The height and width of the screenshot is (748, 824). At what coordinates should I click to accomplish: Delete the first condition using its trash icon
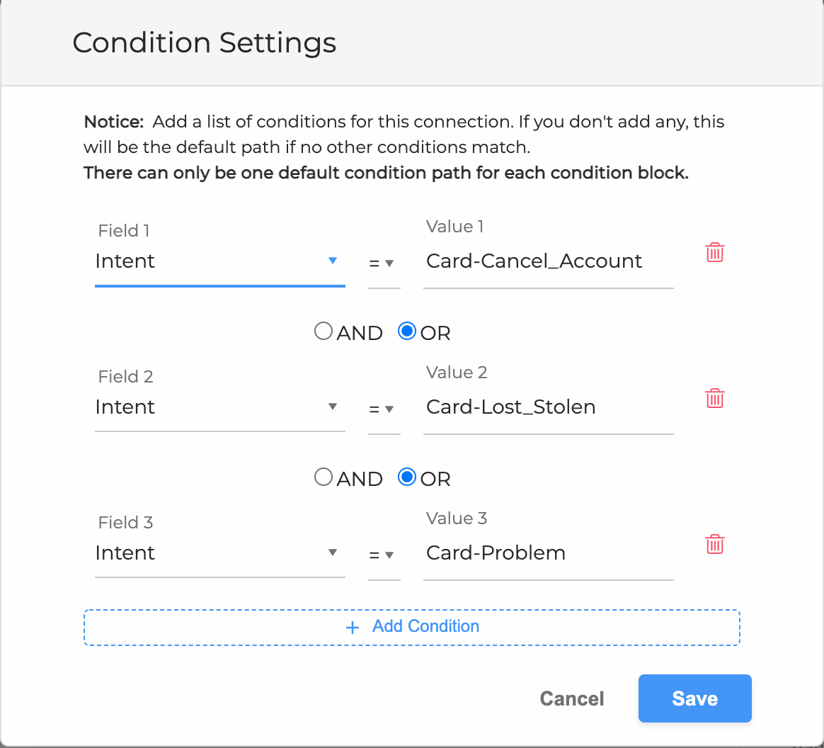tap(714, 252)
